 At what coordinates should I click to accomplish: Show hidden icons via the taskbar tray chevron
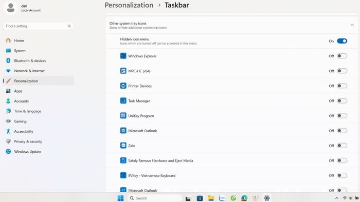(336, 198)
